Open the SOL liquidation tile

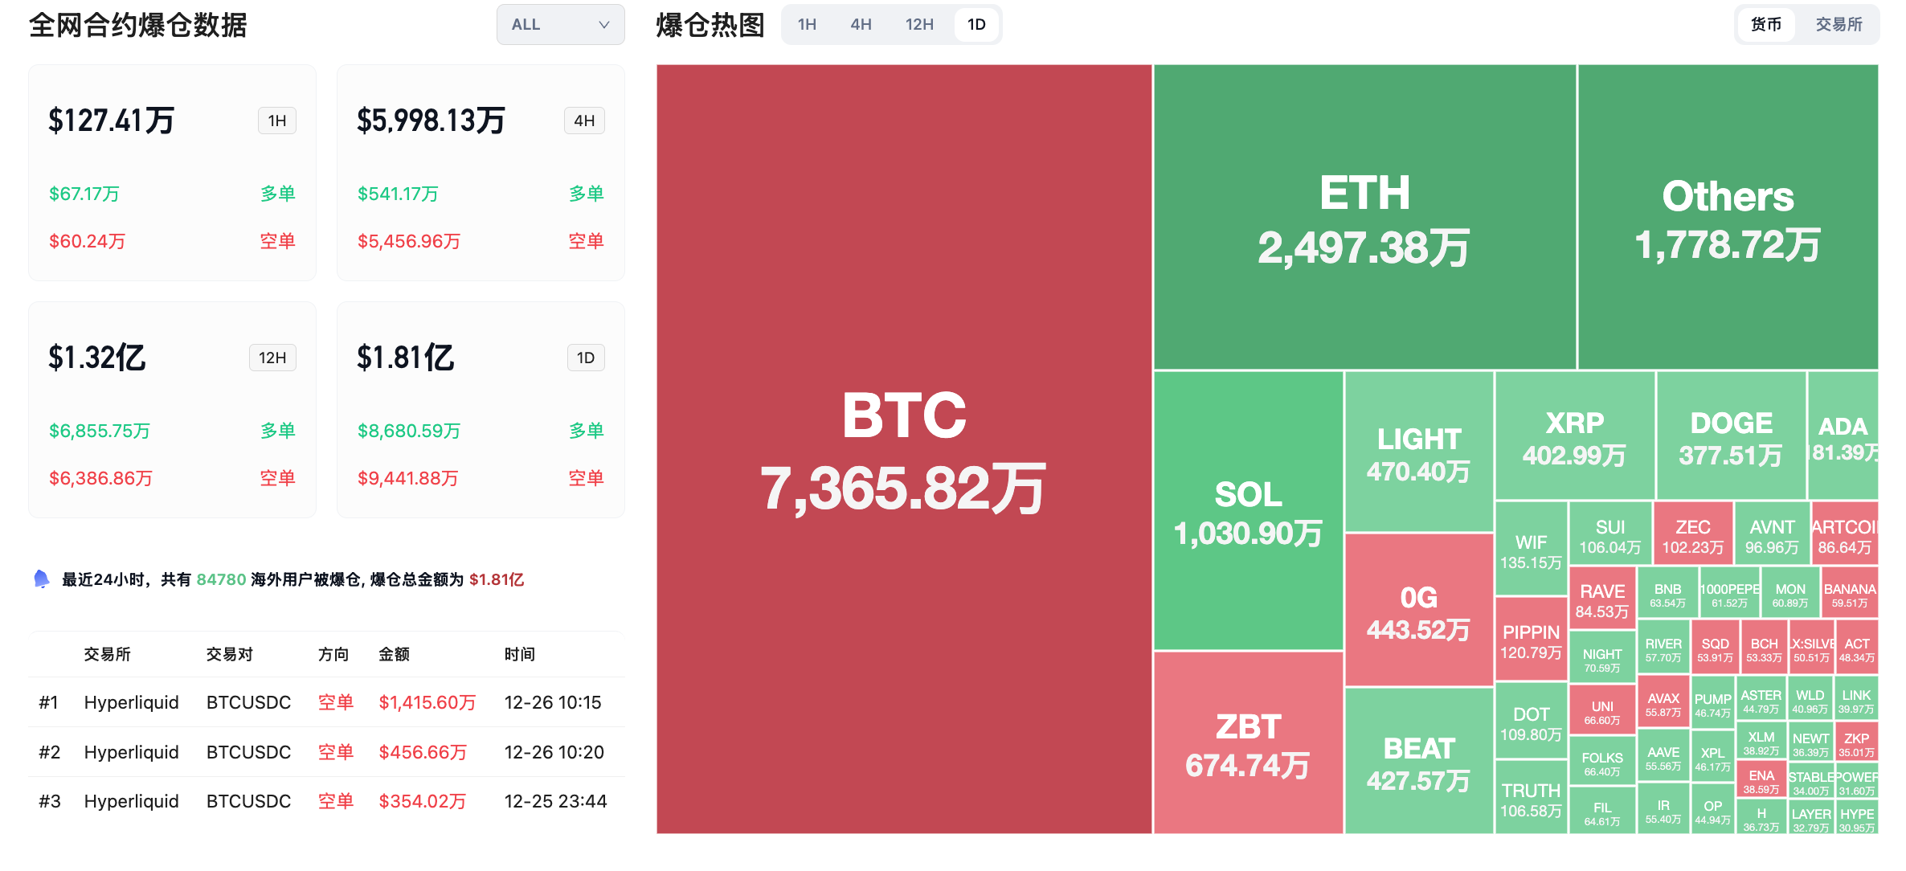1248,510
